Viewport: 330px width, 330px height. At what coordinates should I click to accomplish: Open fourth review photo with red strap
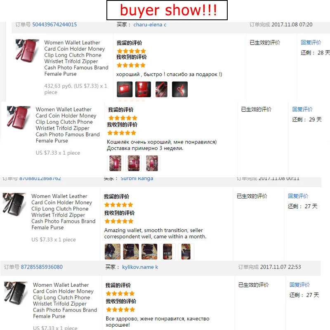(180, 90)
